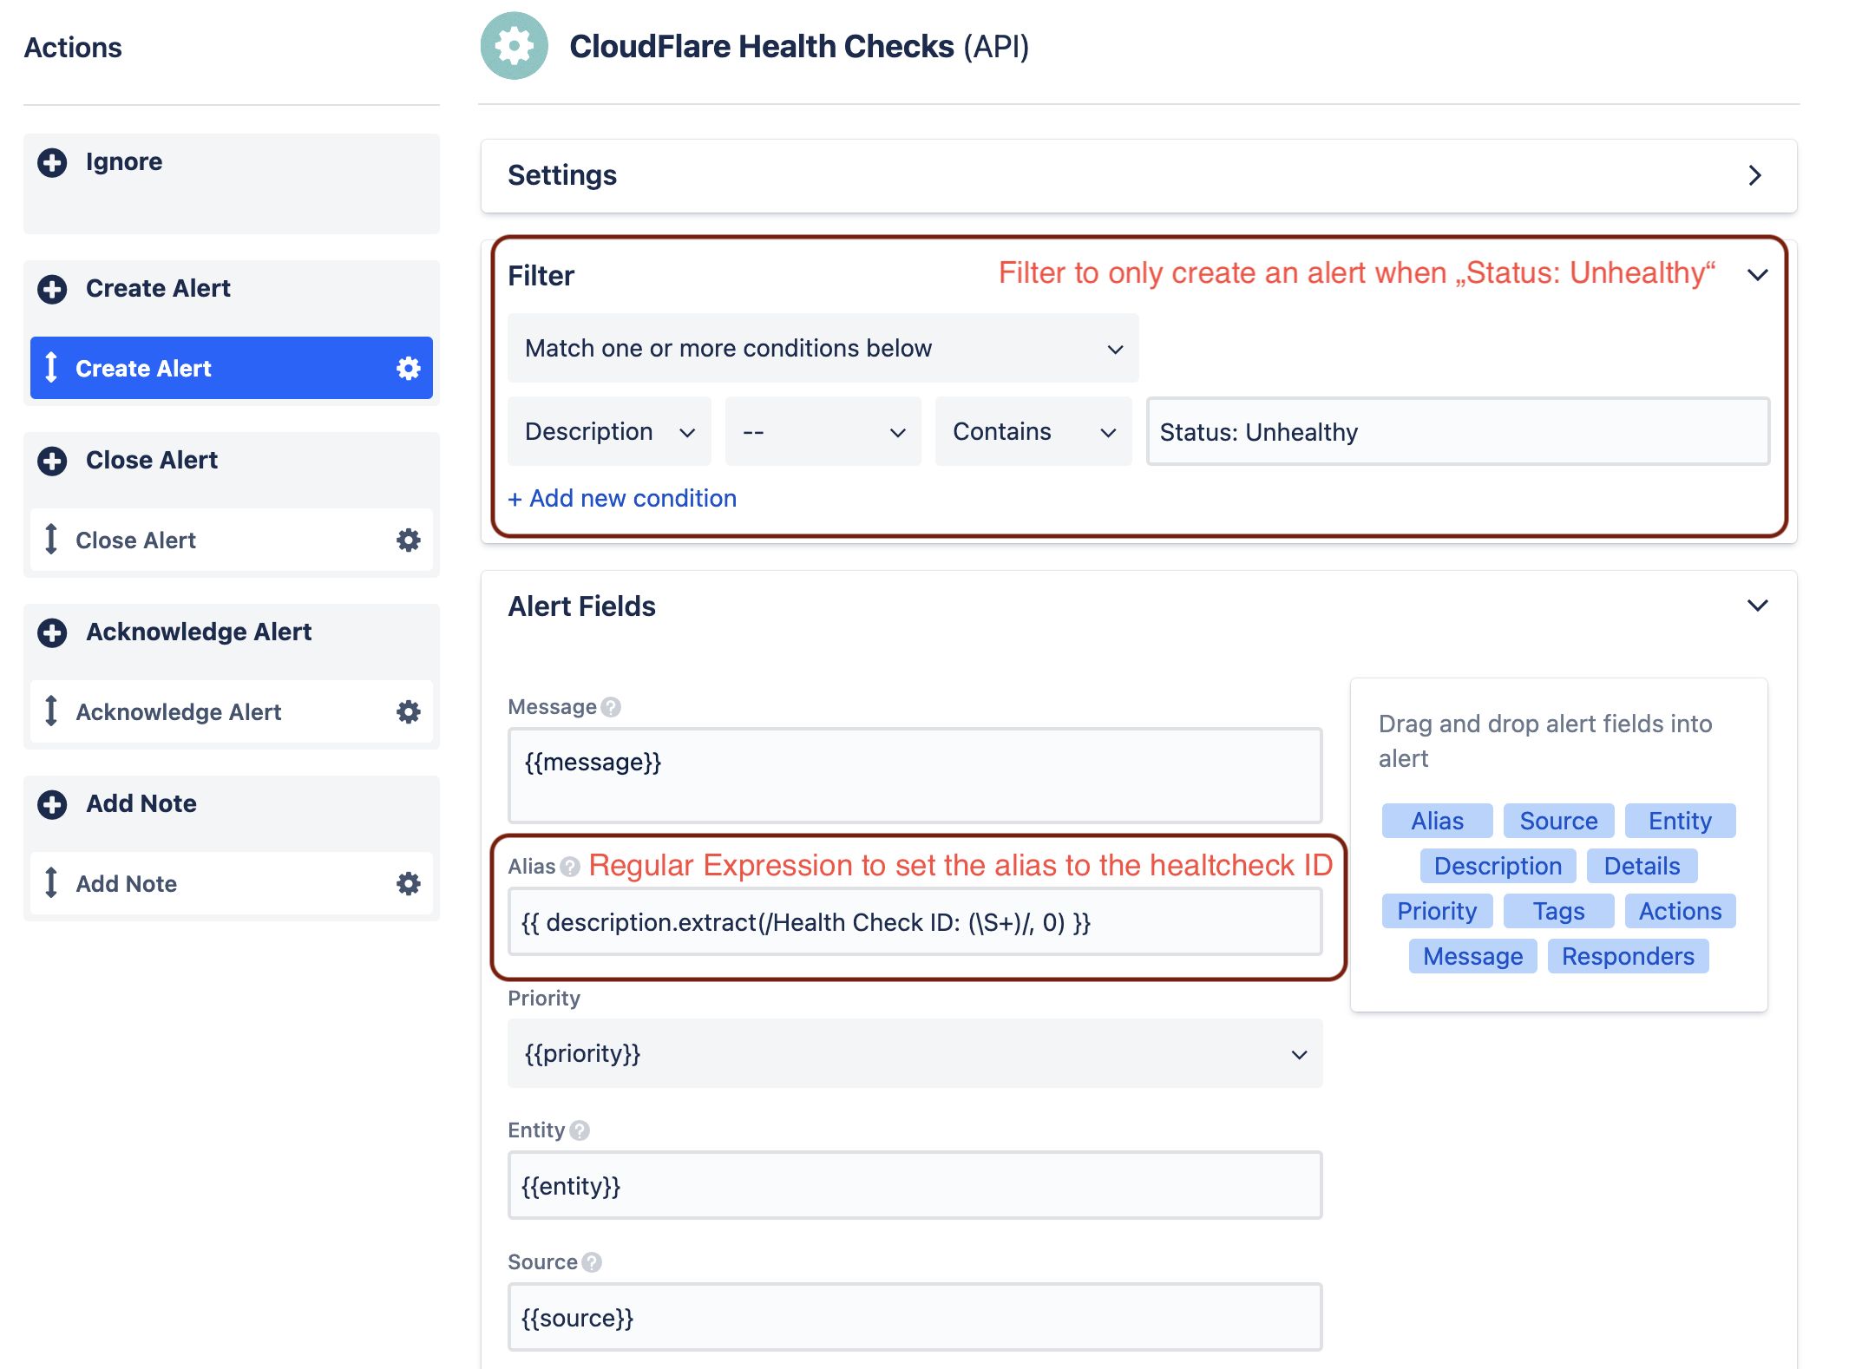Select the Close Alert action row

(x=231, y=540)
